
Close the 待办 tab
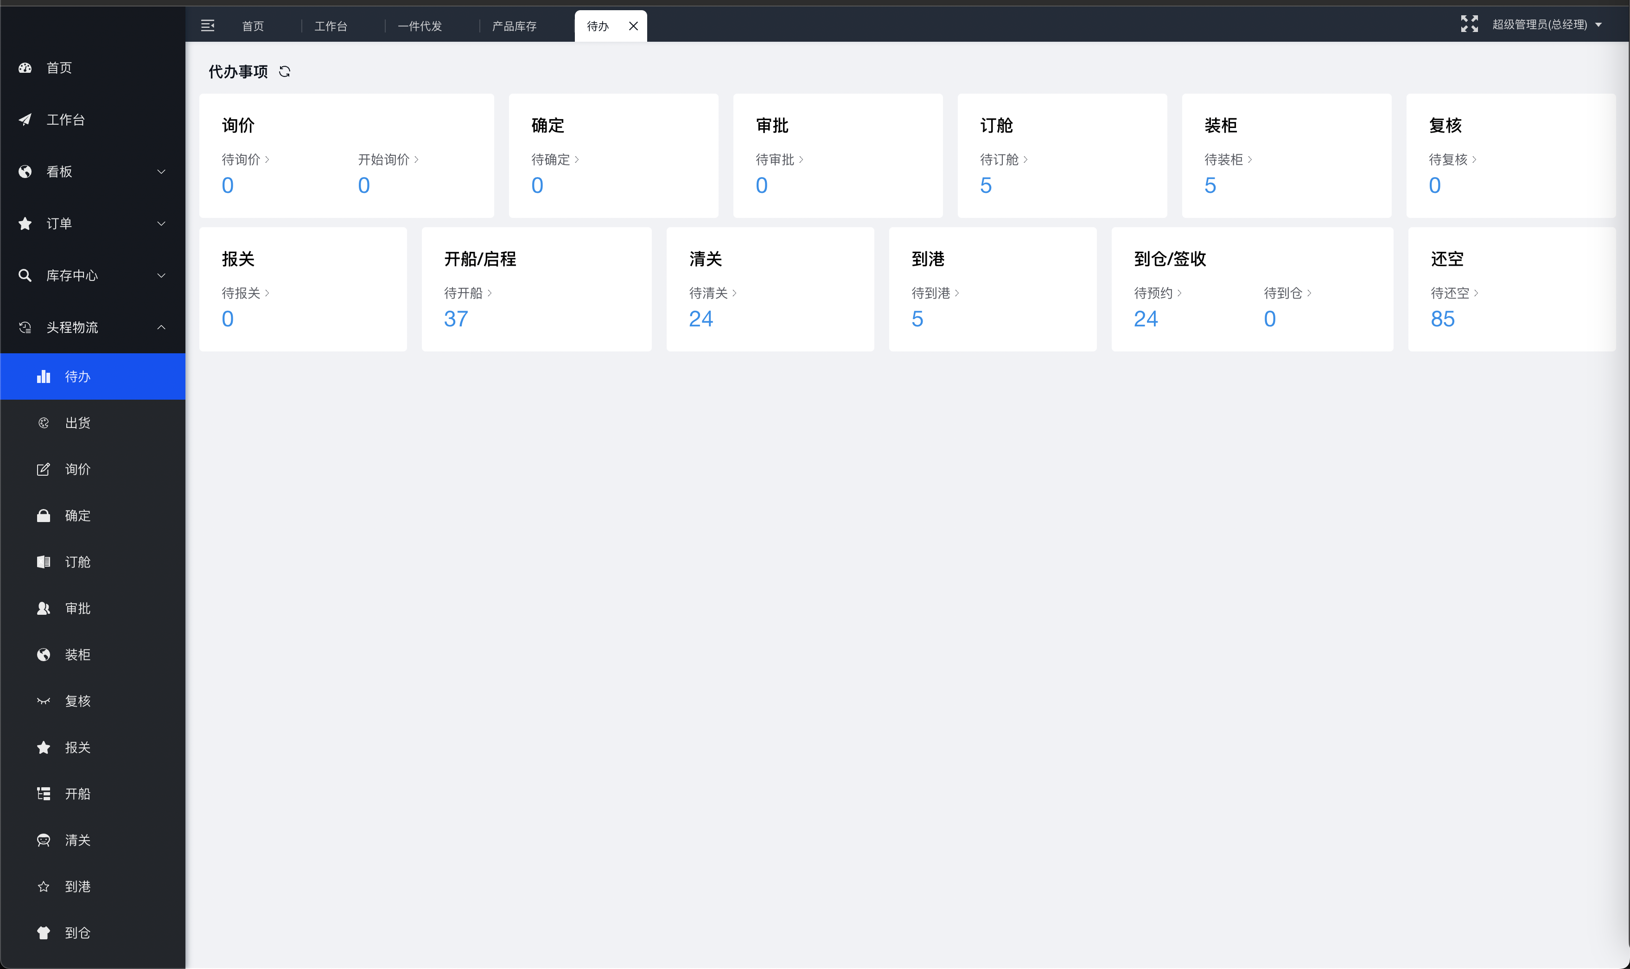click(x=633, y=26)
